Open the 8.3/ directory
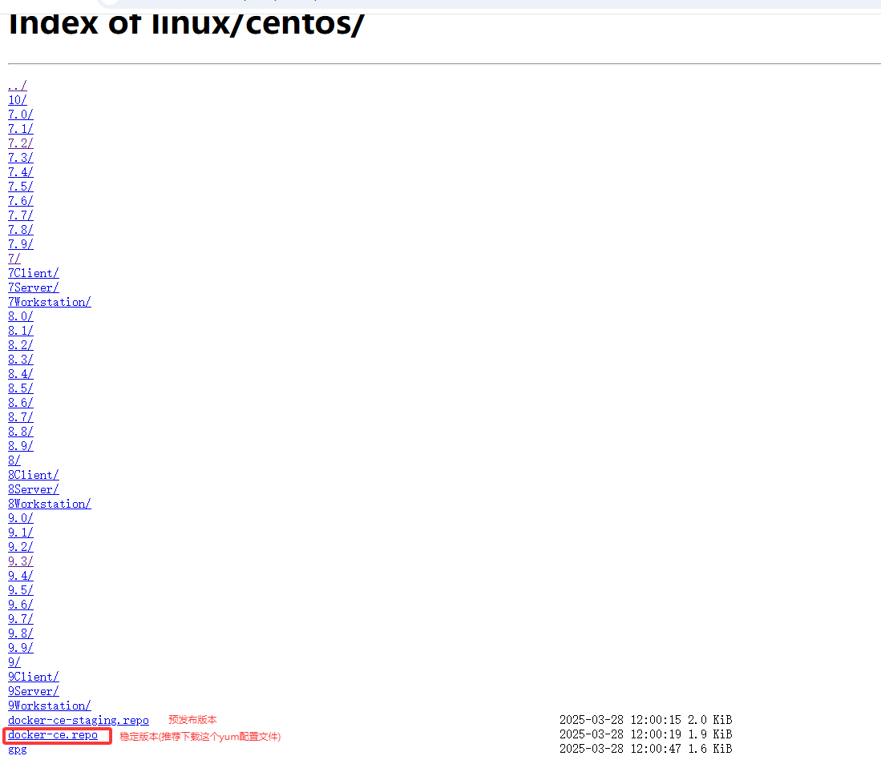881x764 pixels. coord(21,360)
